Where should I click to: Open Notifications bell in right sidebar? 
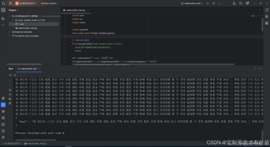(266, 10)
